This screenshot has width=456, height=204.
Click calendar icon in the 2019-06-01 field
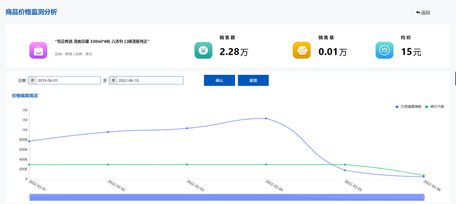[x=32, y=80]
